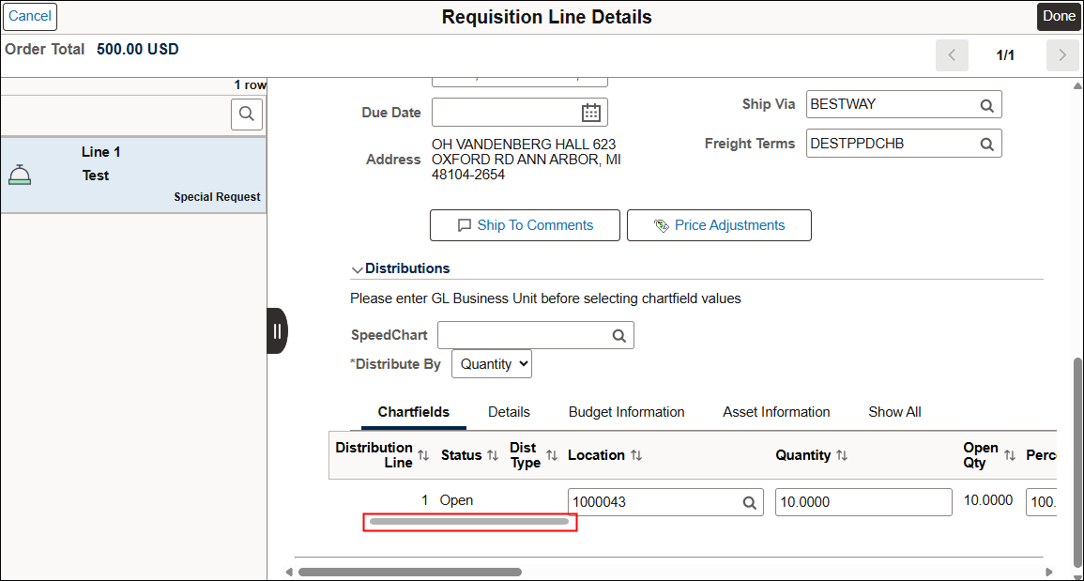The width and height of the screenshot is (1084, 581).
Task: Click the Location field lookup icon
Action: pyautogui.click(x=749, y=502)
